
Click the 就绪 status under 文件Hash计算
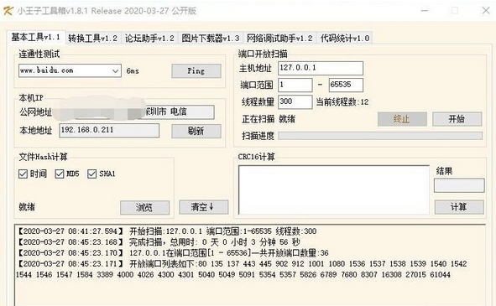click(27, 207)
